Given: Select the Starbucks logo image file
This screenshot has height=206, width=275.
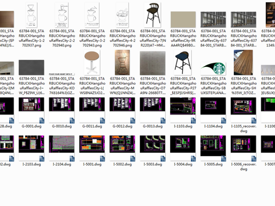Looking at the screenshot, I should tap(213, 69).
